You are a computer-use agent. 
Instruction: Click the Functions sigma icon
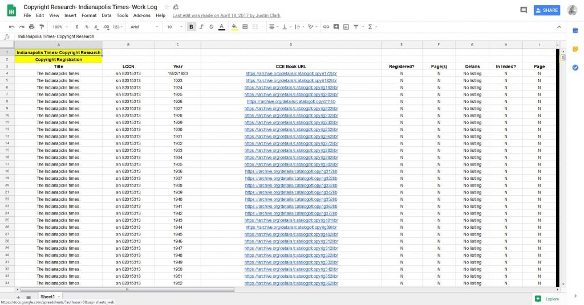(x=370, y=27)
